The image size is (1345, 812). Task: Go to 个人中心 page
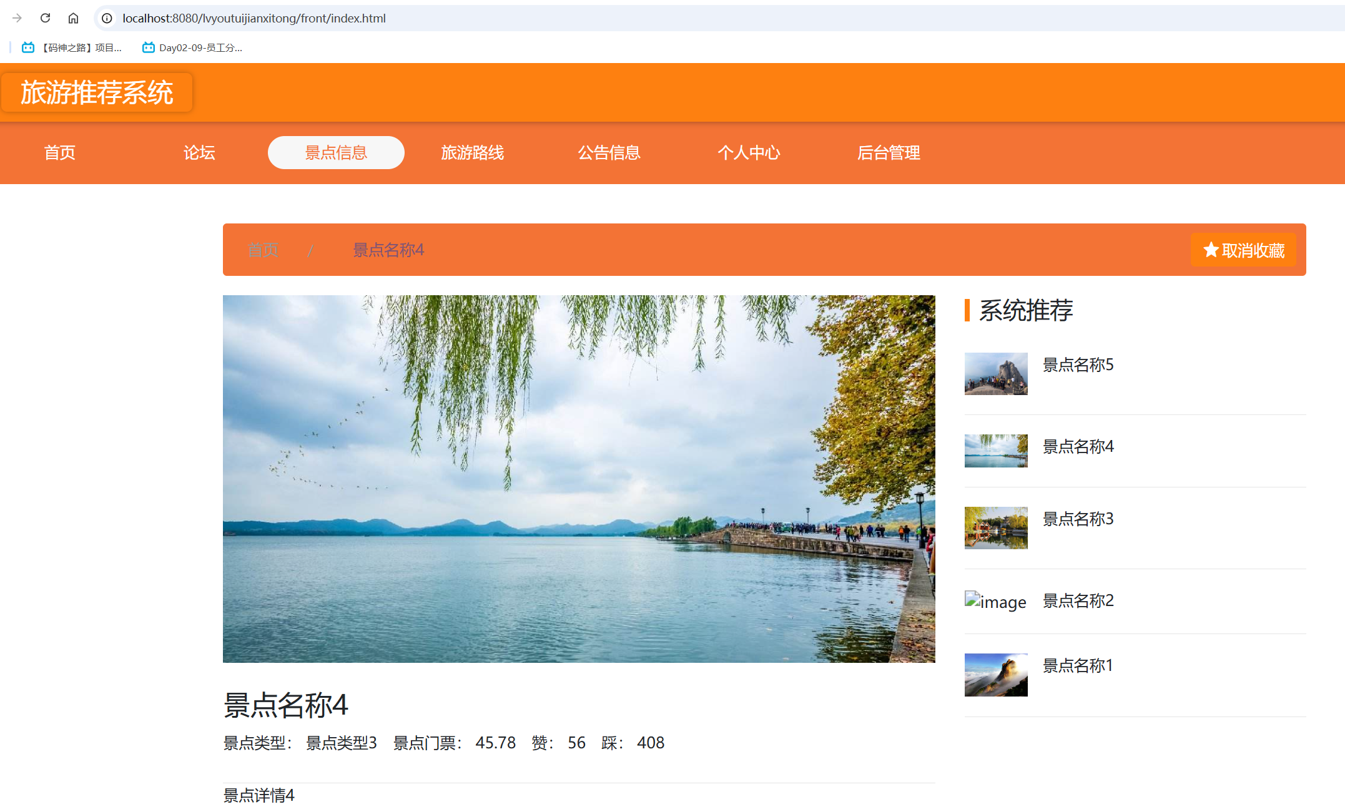749,153
